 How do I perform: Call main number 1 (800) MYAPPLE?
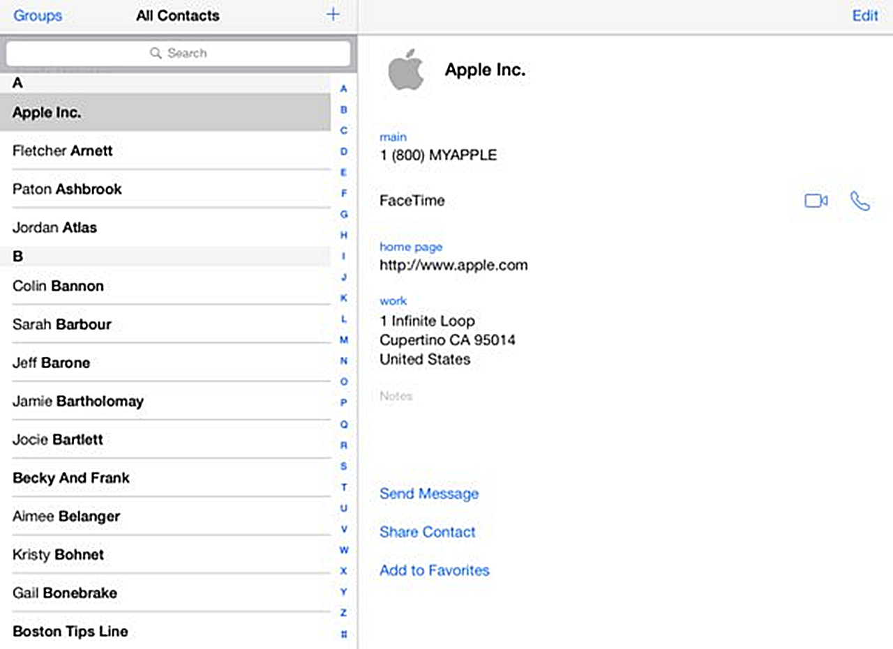click(438, 155)
